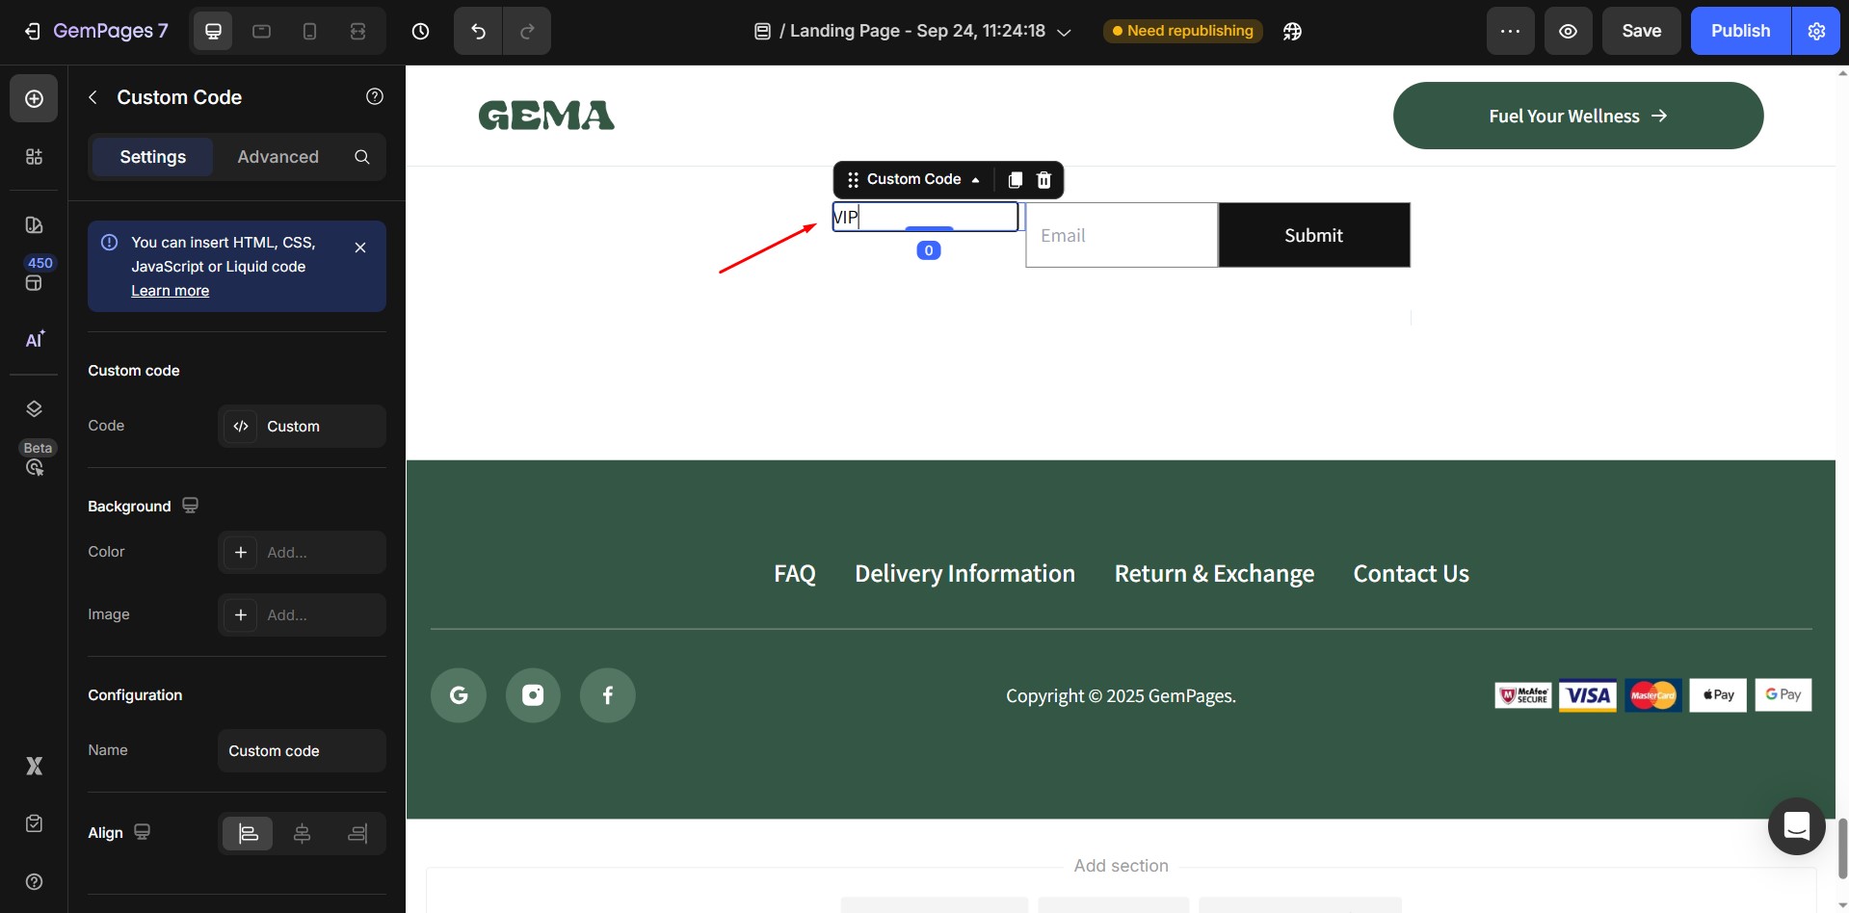Click the Google social icon
This screenshot has height=913, width=1849.
point(459,695)
